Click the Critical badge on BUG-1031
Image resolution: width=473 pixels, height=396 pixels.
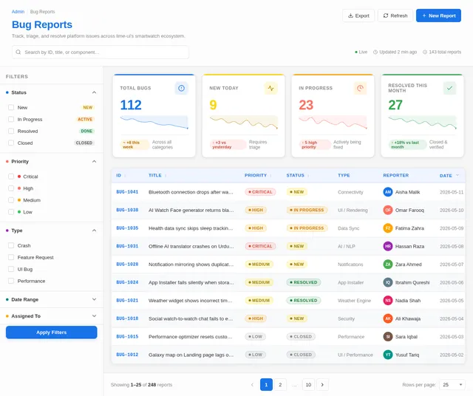(260, 246)
